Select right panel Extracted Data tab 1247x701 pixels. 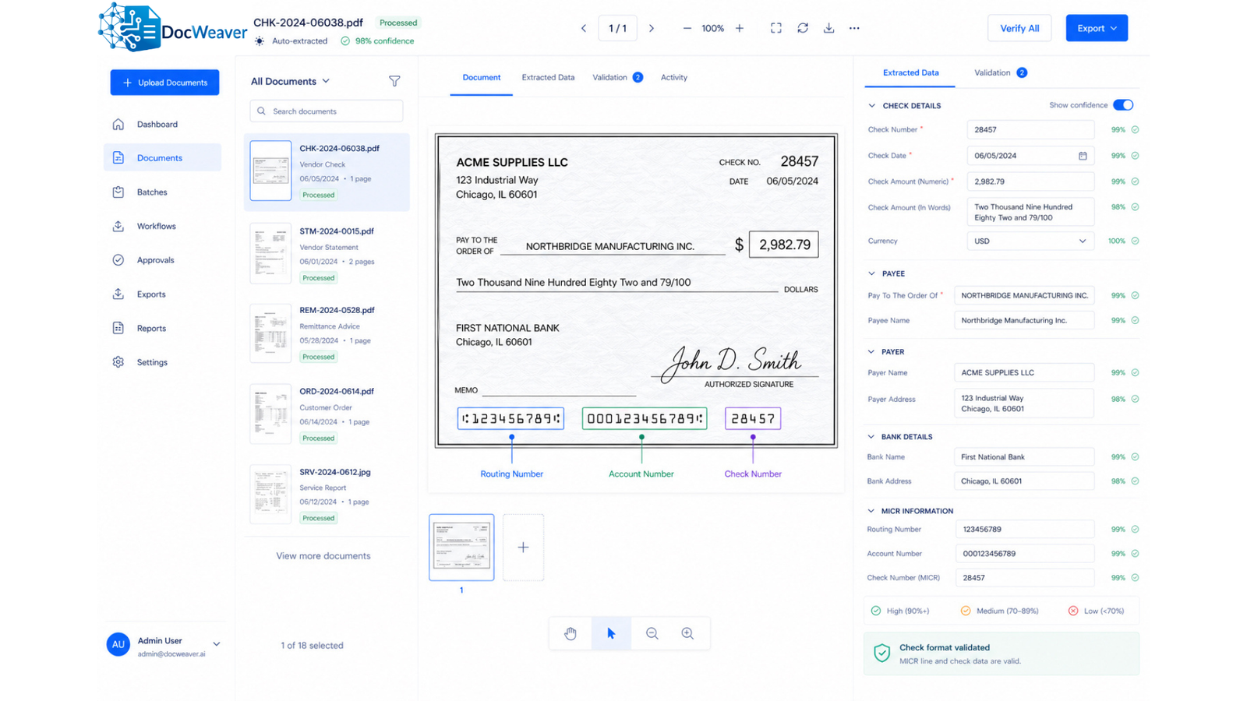tap(910, 72)
